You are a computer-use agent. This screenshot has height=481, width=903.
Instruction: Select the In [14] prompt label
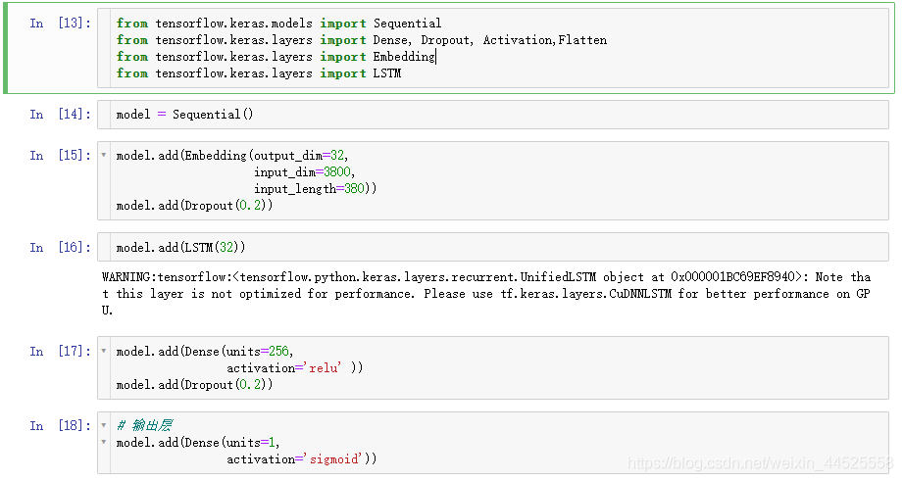pyautogui.click(x=60, y=114)
